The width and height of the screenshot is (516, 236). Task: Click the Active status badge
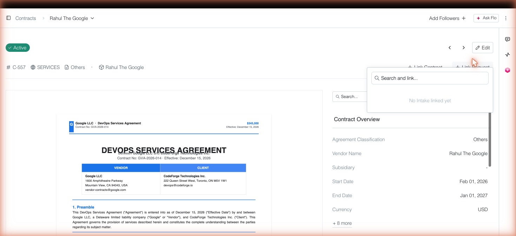click(18, 48)
